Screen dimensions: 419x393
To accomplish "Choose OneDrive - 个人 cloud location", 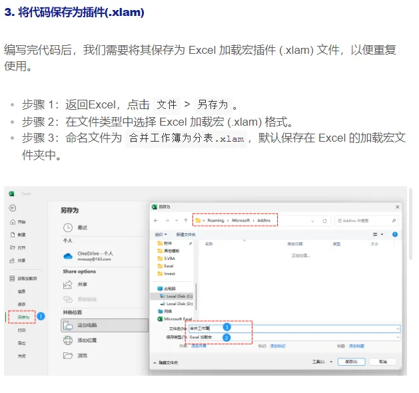I will [88, 256].
